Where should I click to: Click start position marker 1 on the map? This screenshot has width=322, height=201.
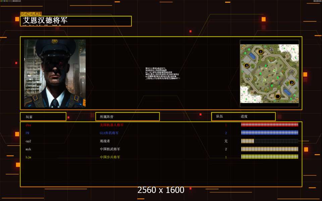(261, 52)
